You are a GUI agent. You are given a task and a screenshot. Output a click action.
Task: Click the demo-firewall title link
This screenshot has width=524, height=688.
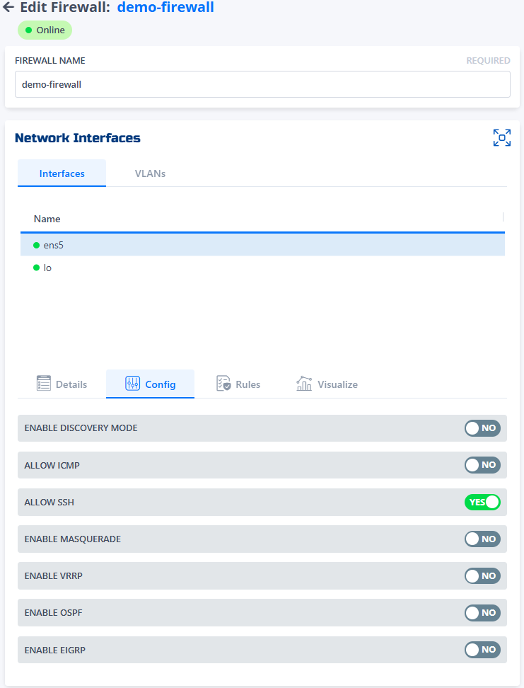(x=165, y=8)
